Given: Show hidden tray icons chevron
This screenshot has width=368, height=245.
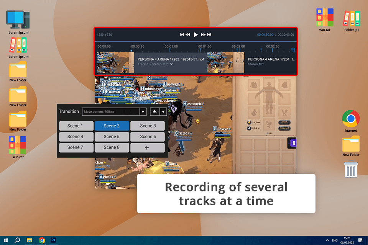Looking at the screenshot, I should (x=327, y=240).
